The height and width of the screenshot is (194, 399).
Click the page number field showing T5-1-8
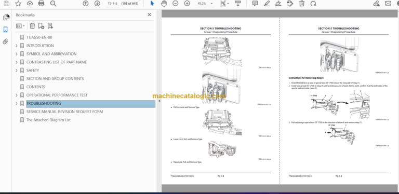112,4
